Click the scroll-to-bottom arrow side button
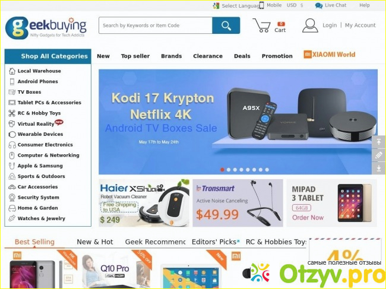The width and height of the screenshot is (386, 289). coord(378,168)
